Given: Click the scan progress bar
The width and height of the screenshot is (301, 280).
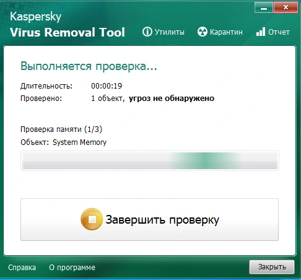Looking at the screenshot, I should click(150, 160).
